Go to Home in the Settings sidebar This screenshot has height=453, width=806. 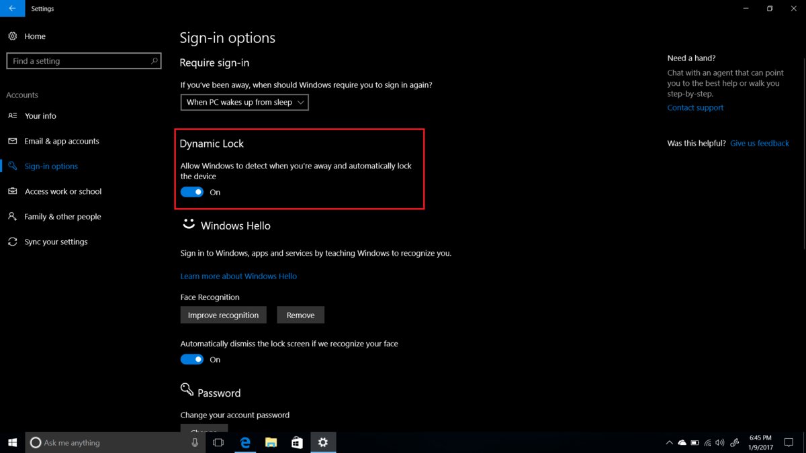pos(35,36)
